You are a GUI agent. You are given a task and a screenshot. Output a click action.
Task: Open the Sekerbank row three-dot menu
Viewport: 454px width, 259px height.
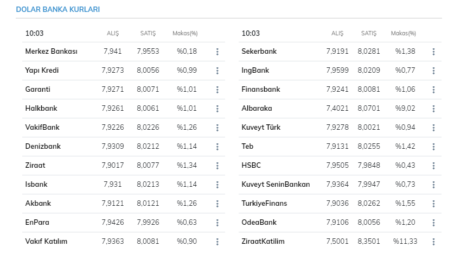pyautogui.click(x=433, y=52)
